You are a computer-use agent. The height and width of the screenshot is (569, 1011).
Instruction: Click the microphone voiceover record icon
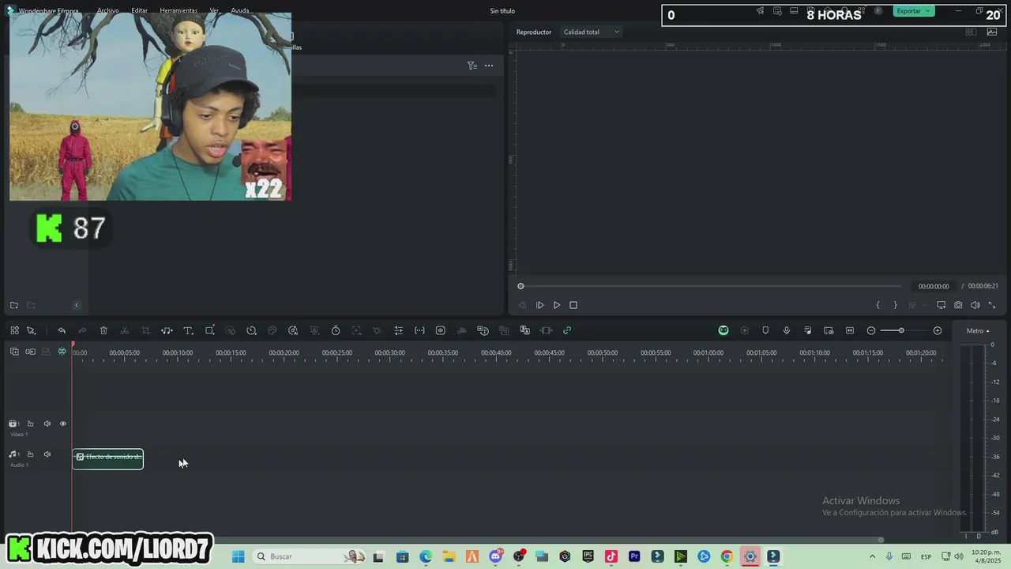[x=786, y=330]
